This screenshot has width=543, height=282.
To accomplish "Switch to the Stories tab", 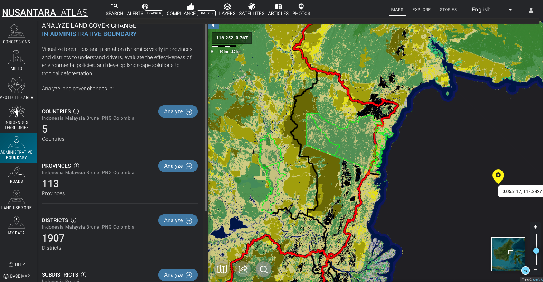I will [448, 10].
